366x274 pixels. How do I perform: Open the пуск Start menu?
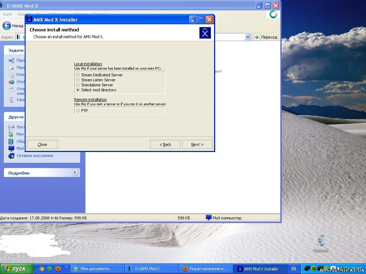point(17,269)
